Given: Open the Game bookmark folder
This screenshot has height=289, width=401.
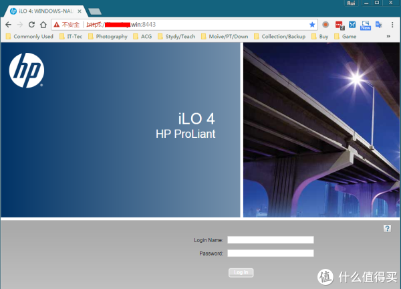Looking at the screenshot, I should pos(346,37).
